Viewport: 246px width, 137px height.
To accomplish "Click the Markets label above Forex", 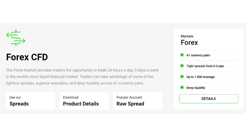I will [187, 36].
